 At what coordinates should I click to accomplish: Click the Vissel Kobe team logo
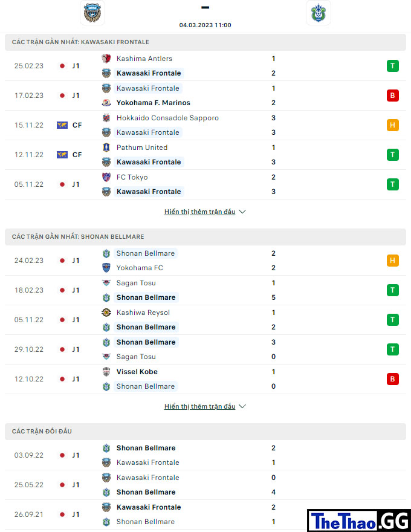tap(106, 372)
